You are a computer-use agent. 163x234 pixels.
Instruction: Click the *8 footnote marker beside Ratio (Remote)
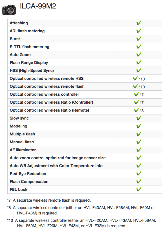(x=142, y=111)
